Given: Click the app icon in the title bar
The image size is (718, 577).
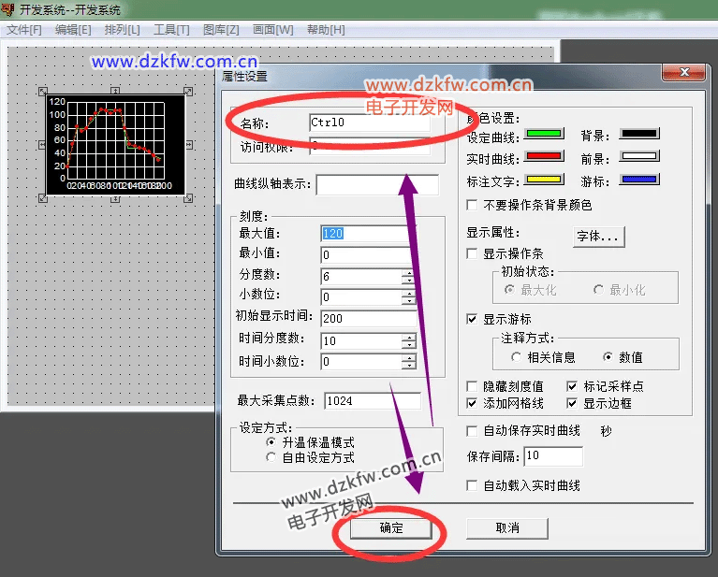Looking at the screenshot, I should click(x=10, y=10).
